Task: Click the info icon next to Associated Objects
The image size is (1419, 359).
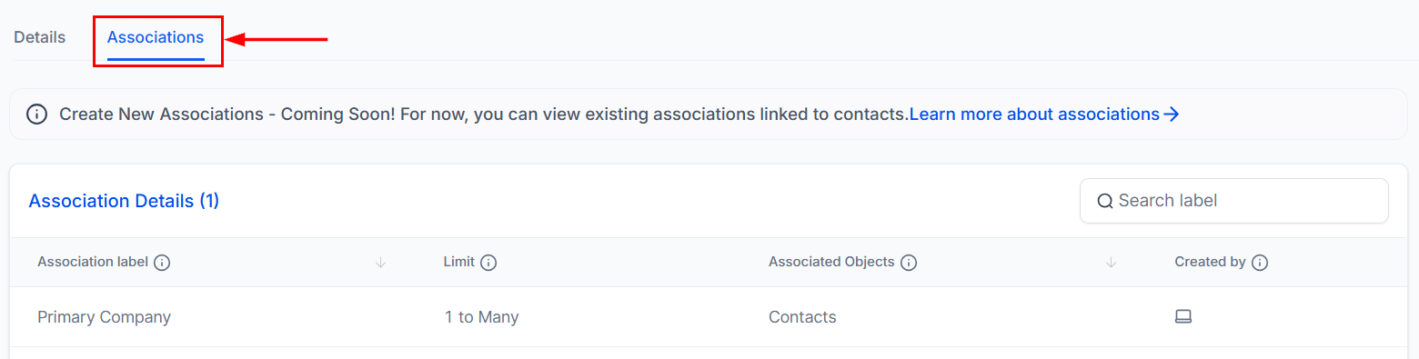Action: (x=908, y=263)
